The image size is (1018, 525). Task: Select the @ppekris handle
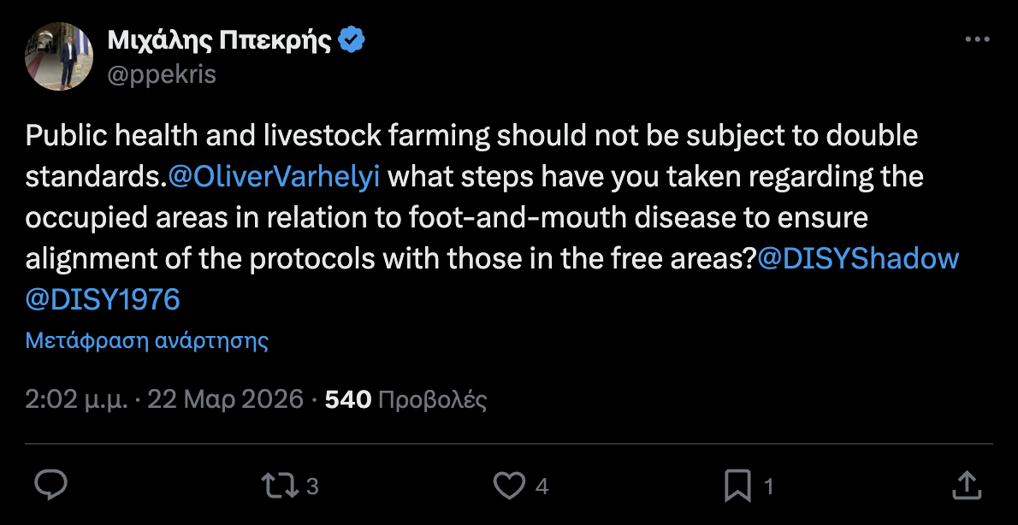coord(162,74)
